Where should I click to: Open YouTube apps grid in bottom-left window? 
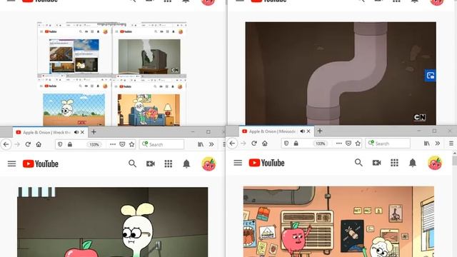tap(169, 163)
